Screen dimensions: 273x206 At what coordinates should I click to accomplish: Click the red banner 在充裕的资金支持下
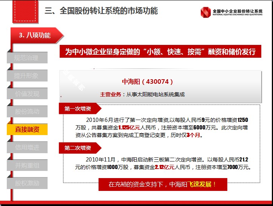click(163, 184)
